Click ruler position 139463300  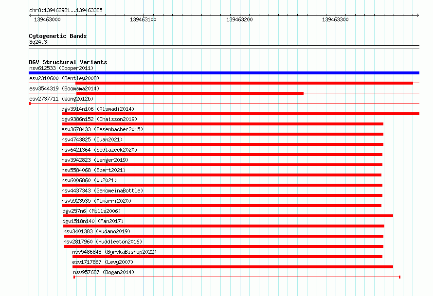tap(336, 19)
